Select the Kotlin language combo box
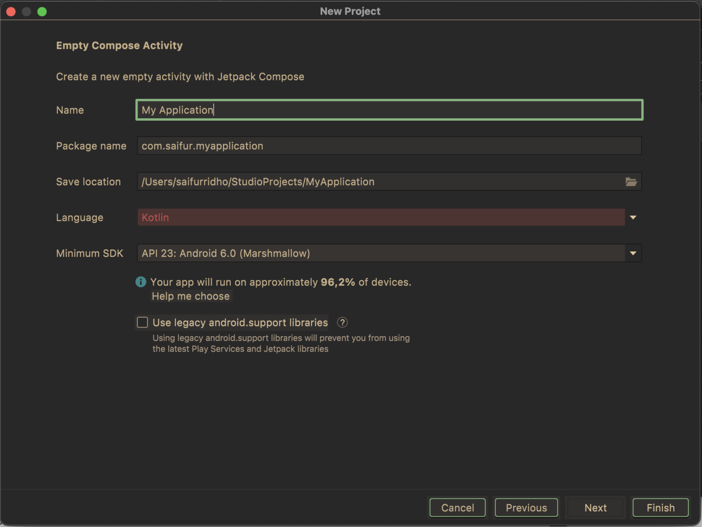The image size is (702, 527). 380,218
